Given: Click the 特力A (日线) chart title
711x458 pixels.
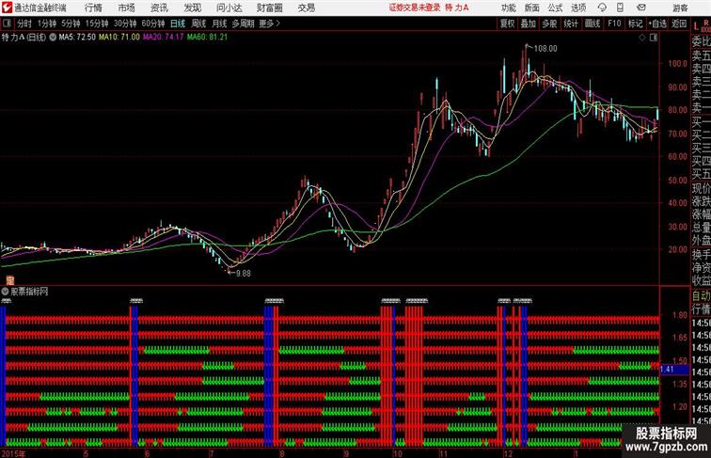Looking at the screenshot, I should pos(24,38).
